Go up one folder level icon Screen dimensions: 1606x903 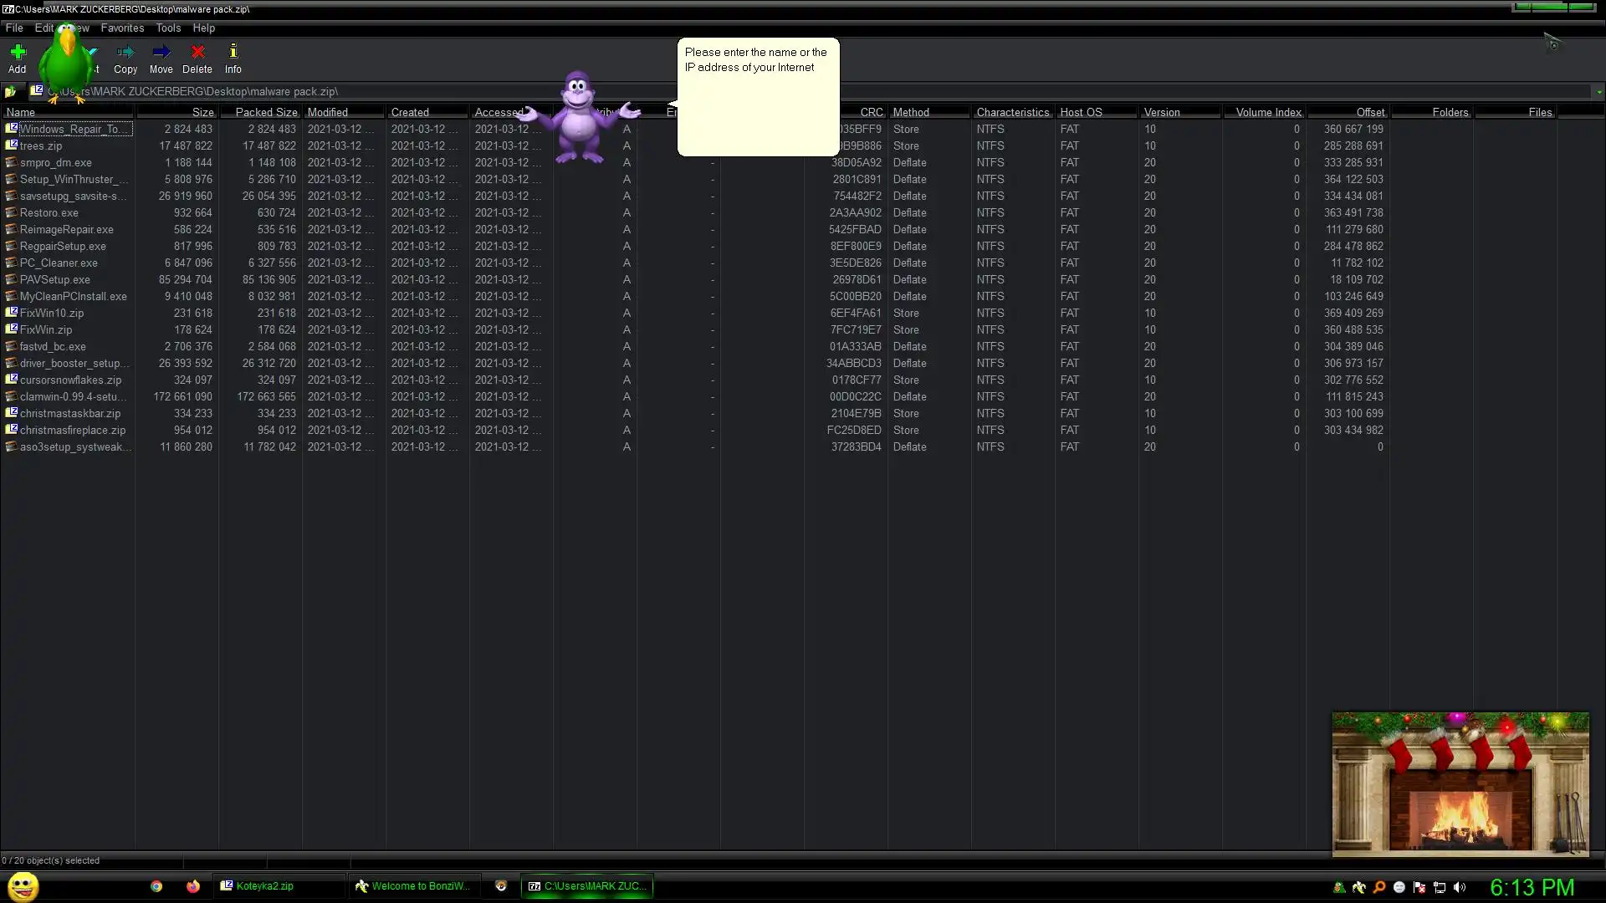pyautogui.click(x=11, y=92)
